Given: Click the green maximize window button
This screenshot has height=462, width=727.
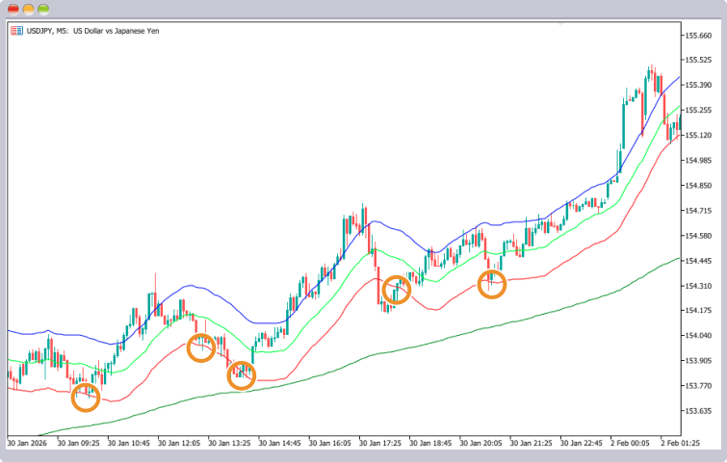Looking at the screenshot, I should click(43, 9).
